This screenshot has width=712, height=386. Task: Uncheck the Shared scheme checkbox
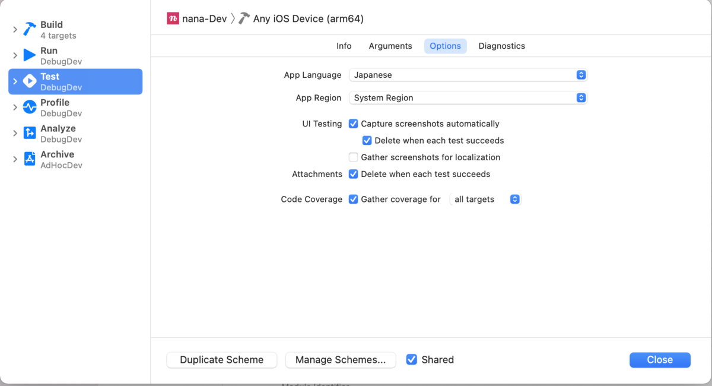point(411,360)
